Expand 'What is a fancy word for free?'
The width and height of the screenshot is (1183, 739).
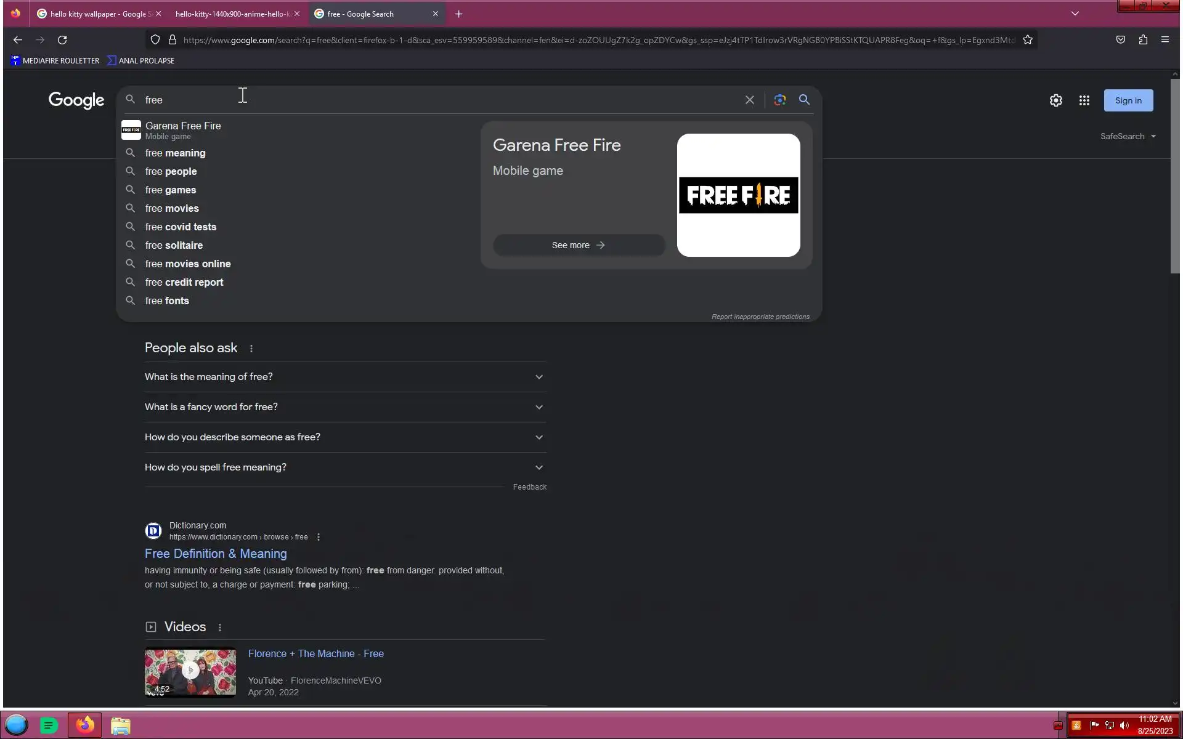pyautogui.click(x=345, y=407)
